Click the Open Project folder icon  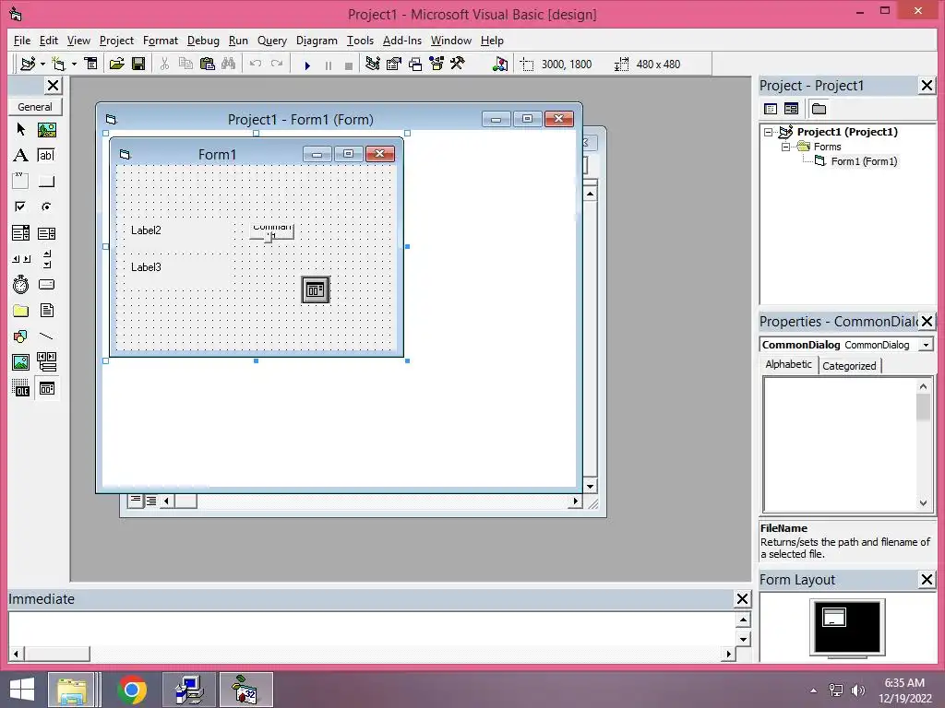117,64
